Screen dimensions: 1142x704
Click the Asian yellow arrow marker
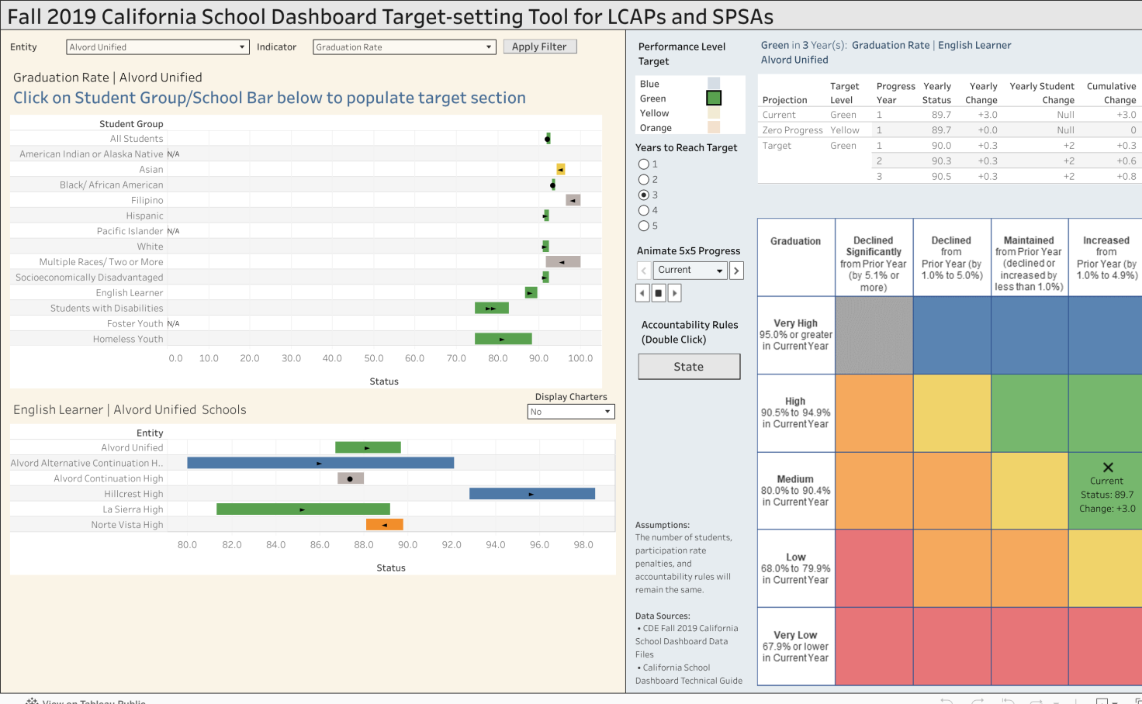[560, 169]
